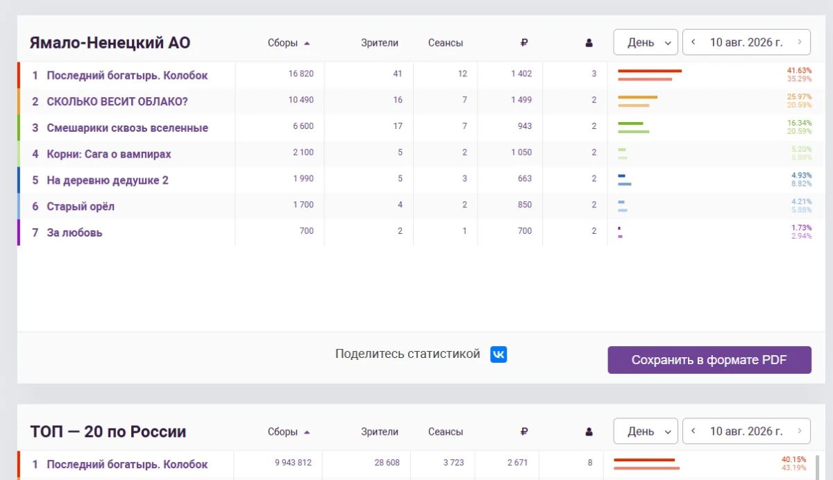Sort Yamalo-Nenets table by Сборы
Screen dimensions: 833x480
(x=289, y=43)
